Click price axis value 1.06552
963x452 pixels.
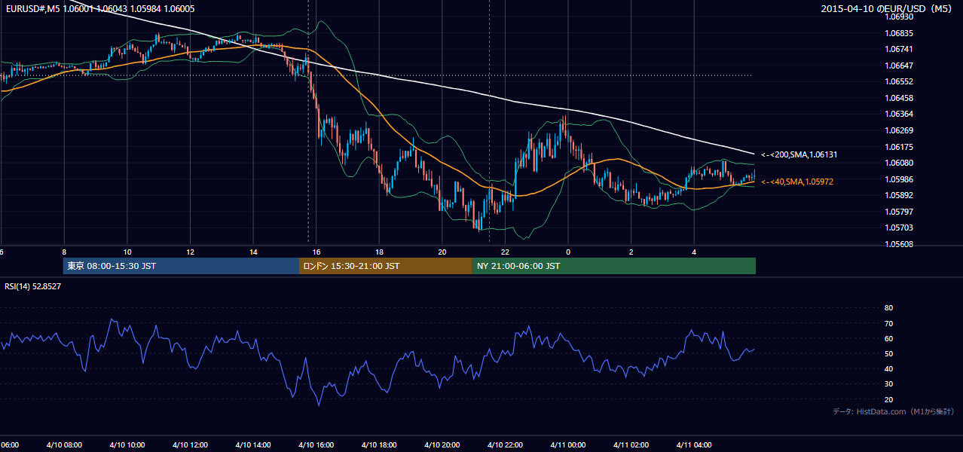point(900,81)
